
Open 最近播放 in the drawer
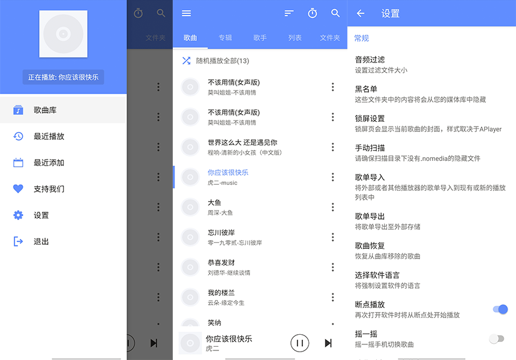click(x=63, y=136)
